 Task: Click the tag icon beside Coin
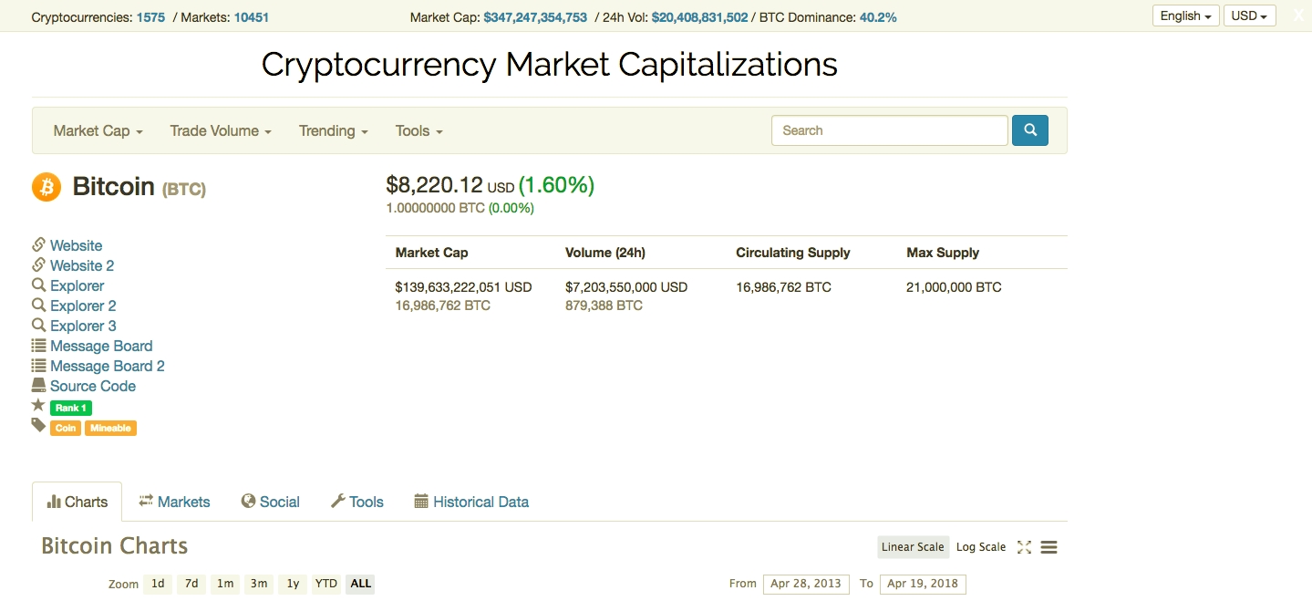38,426
